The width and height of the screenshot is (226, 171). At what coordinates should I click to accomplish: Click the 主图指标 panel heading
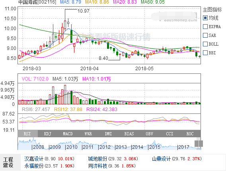pos(212,10)
